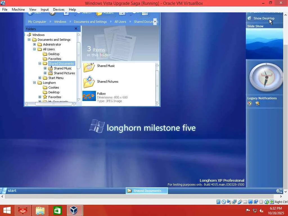This screenshot has height=216, width=288.
Task: Click VirtualBox audio status icon
Action: tap(229, 202)
